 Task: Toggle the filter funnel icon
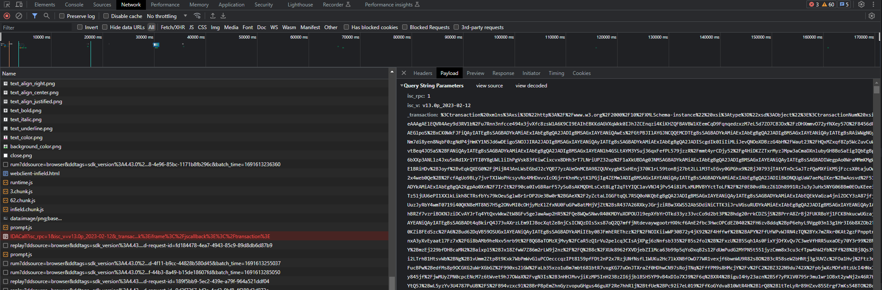tap(35, 16)
